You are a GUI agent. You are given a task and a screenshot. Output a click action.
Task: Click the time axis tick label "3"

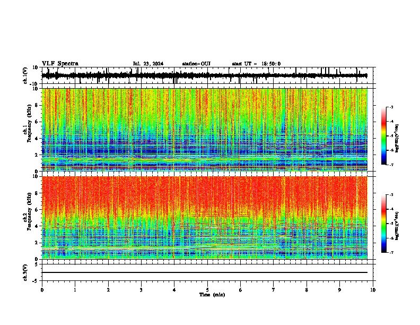click(x=141, y=290)
